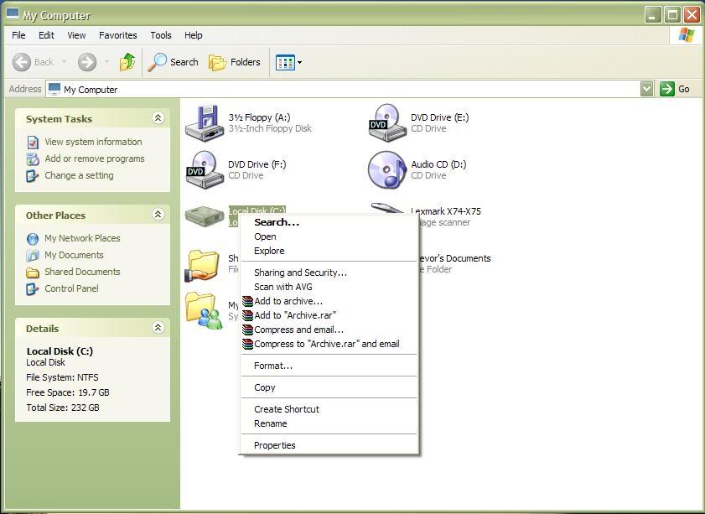Collapse the Other Places panel
The image size is (705, 514).
(158, 215)
